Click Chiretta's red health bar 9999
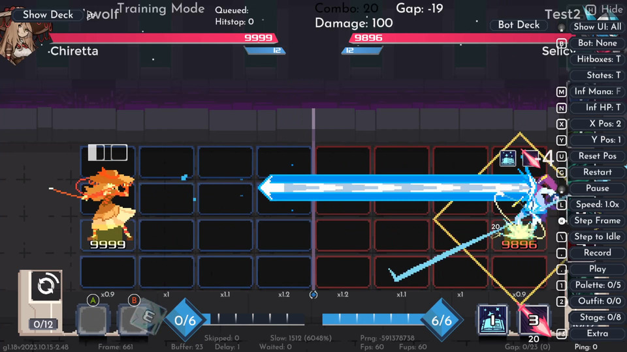 [163, 38]
